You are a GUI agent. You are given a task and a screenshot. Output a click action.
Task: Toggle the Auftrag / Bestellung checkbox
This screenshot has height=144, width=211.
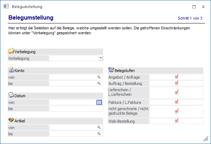click(x=176, y=83)
